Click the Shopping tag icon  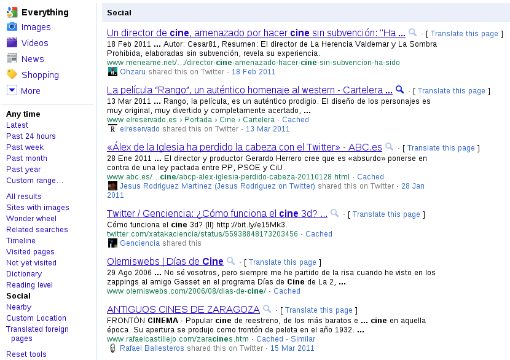(x=12, y=74)
